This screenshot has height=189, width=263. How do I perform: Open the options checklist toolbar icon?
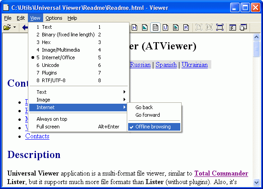click(232, 27)
